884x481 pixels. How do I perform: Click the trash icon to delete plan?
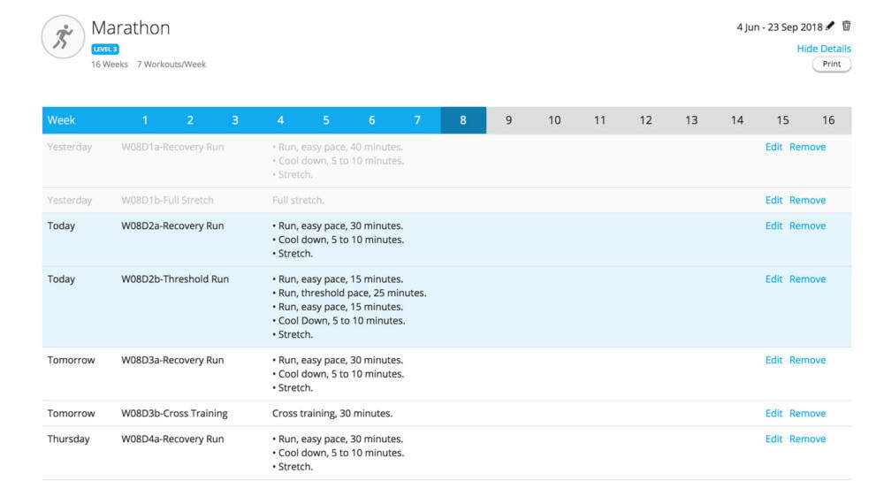[x=846, y=27]
